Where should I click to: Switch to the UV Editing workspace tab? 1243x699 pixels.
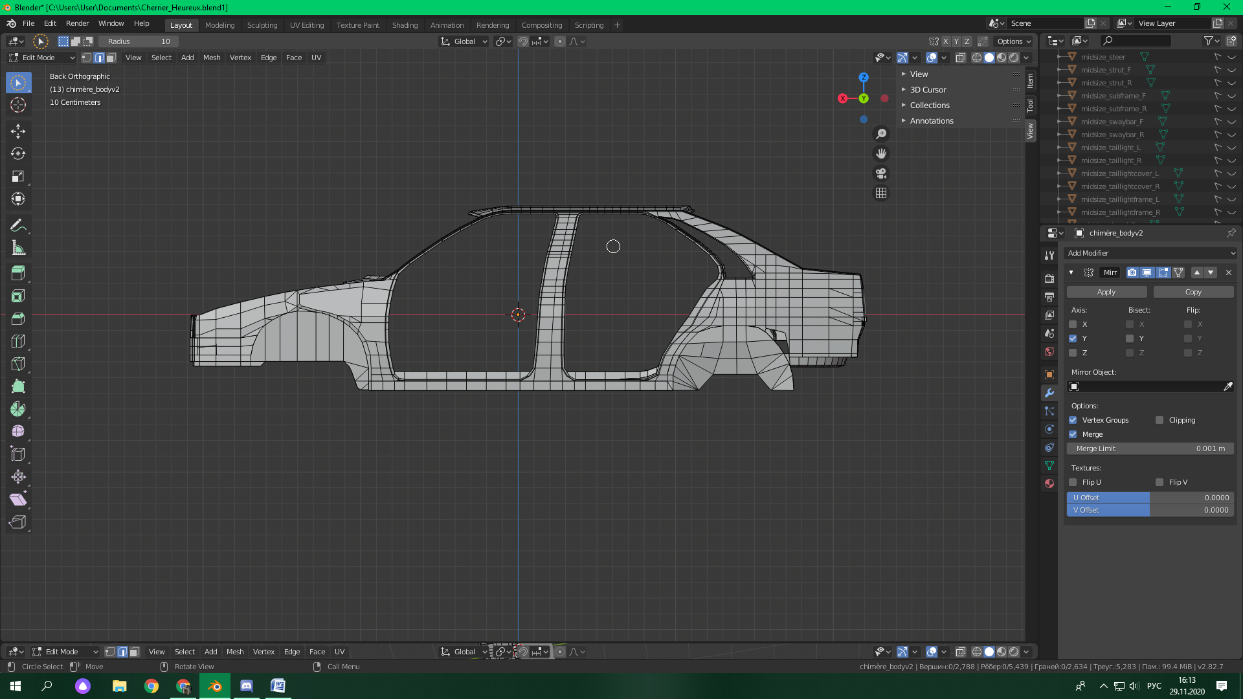point(307,25)
